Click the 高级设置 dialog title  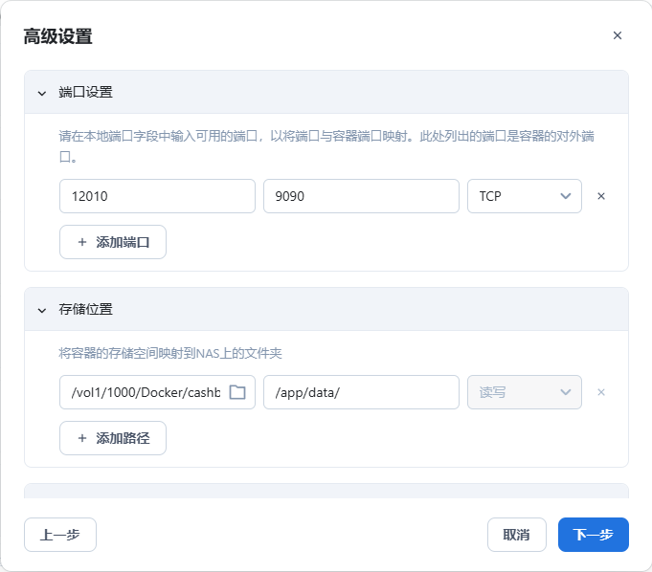[x=57, y=36]
